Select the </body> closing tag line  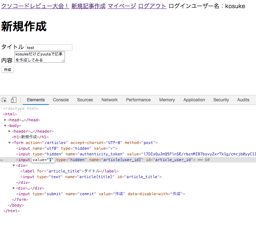coord(16,205)
